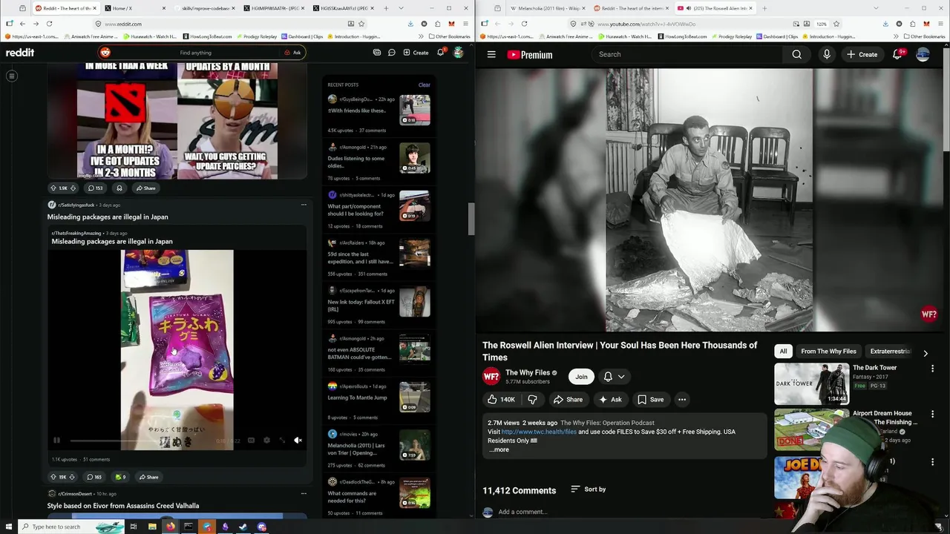The image size is (950, 534).
Task: Open 153 comments on the meme post
Action: [x=94, y=188]
